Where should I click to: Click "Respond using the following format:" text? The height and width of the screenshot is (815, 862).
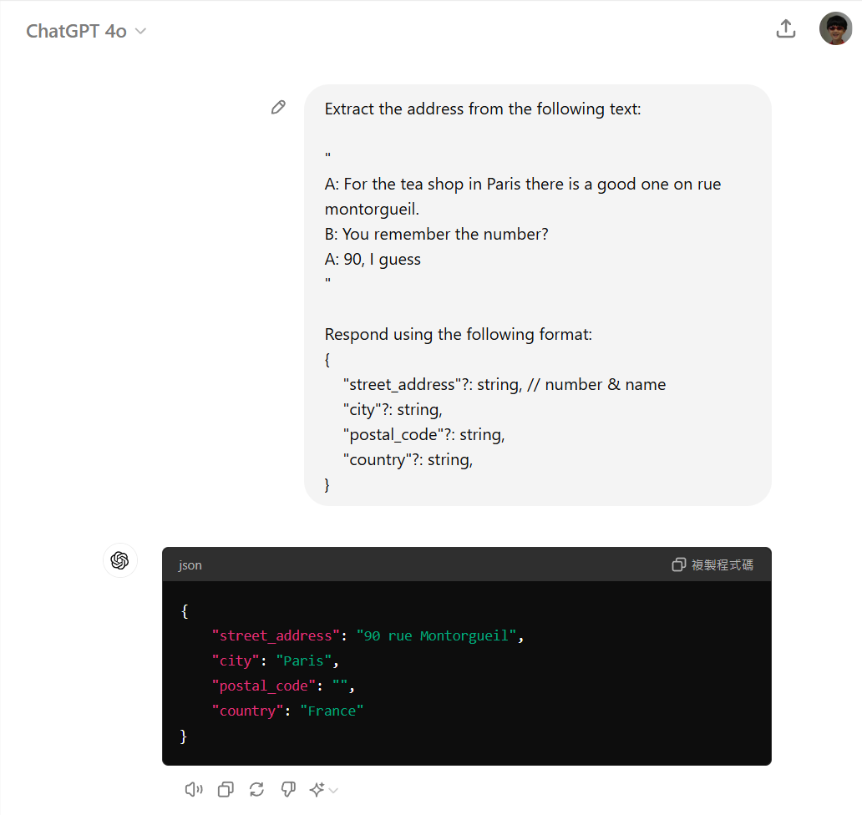458,334
